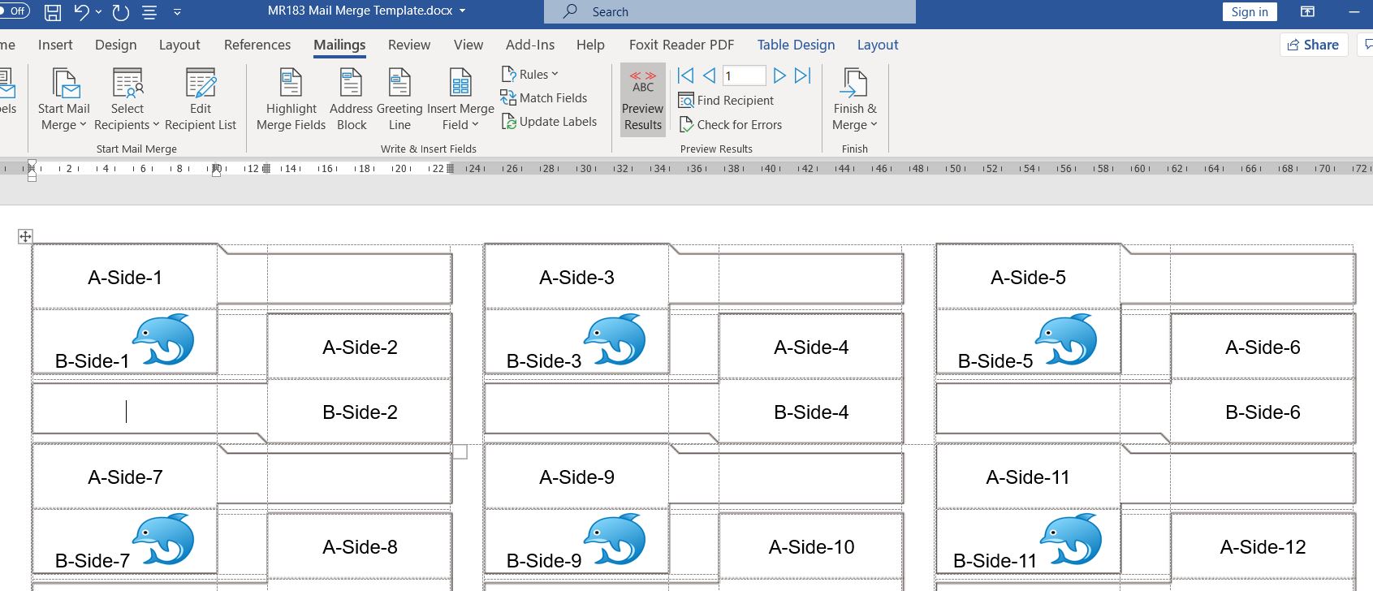Jump to the last record
1373x591 pixels.
(x=803, y=75)
